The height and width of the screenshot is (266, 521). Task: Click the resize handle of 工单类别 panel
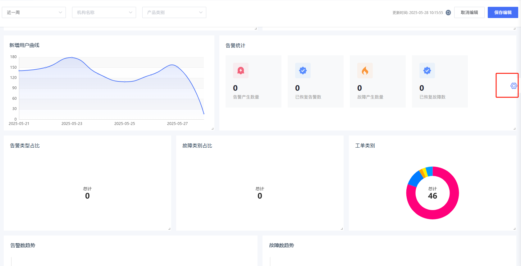(x=514, y=228)
